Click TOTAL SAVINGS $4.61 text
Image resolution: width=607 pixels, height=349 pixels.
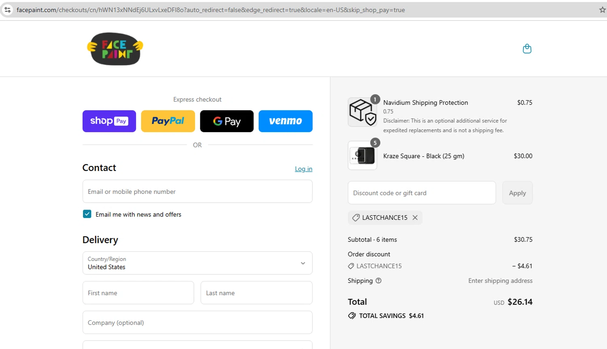coord(391,316)
